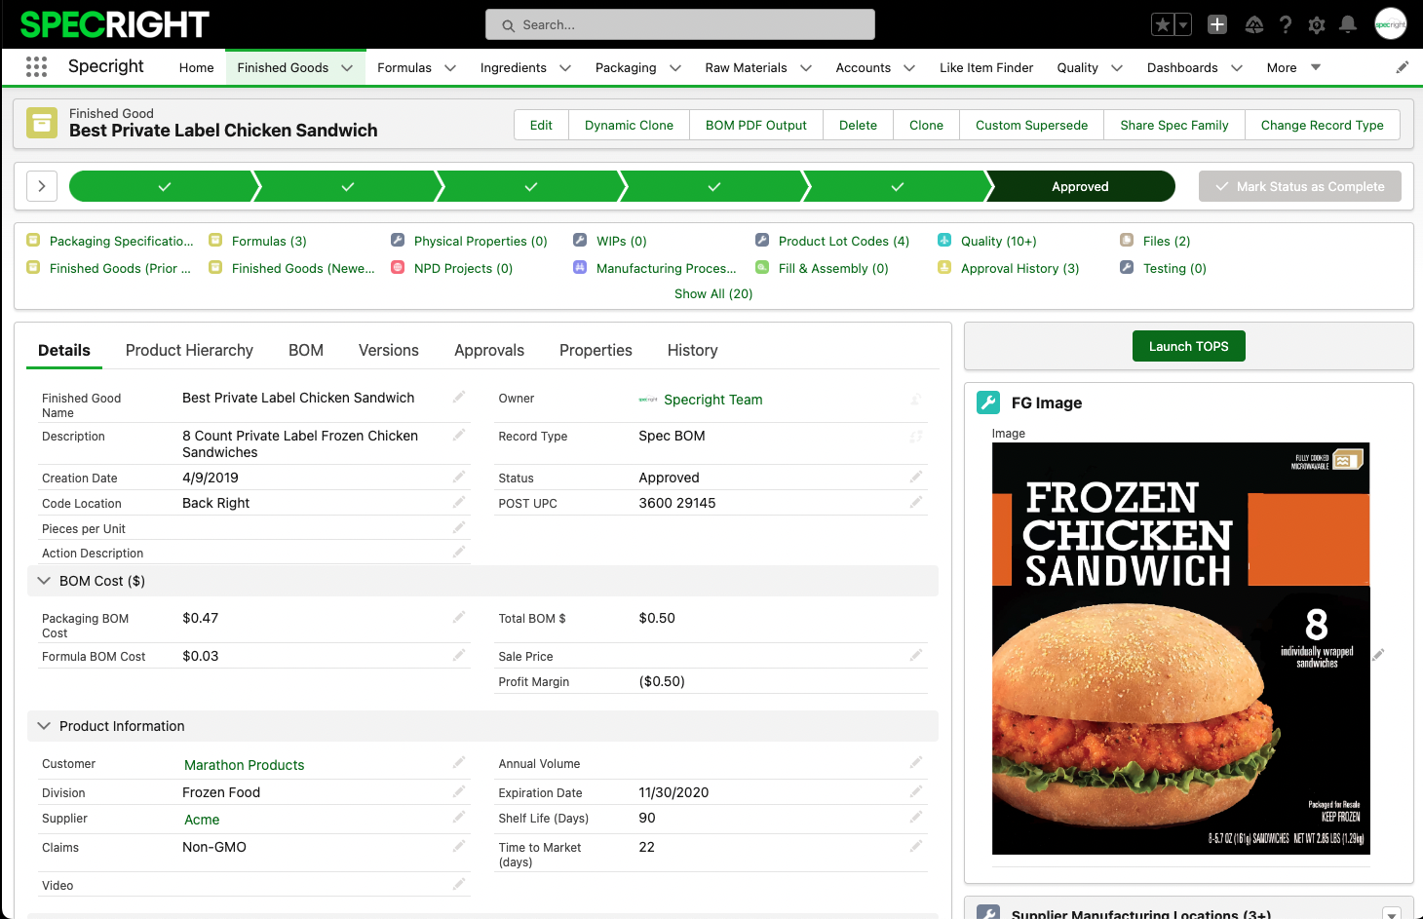Click the global create plus icon

click(1217, 24)
